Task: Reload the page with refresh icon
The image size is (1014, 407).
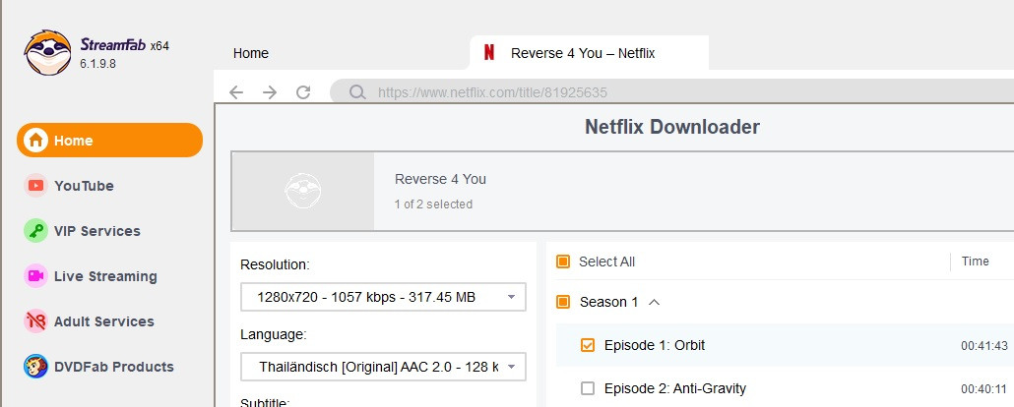Action: pos(303,92)
